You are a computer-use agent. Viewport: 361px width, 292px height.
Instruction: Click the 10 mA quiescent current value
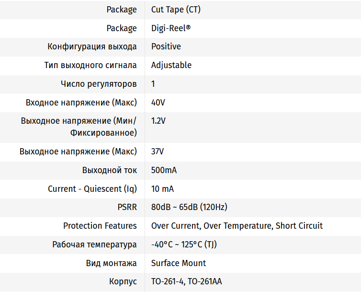(x=162, y=189)
